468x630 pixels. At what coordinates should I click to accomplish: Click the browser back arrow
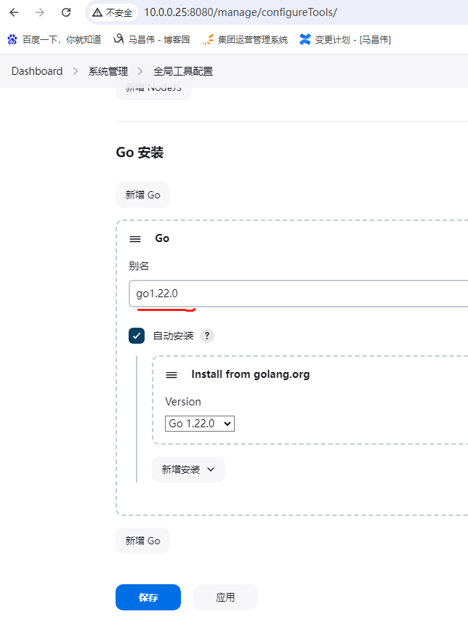click(14, 12)
